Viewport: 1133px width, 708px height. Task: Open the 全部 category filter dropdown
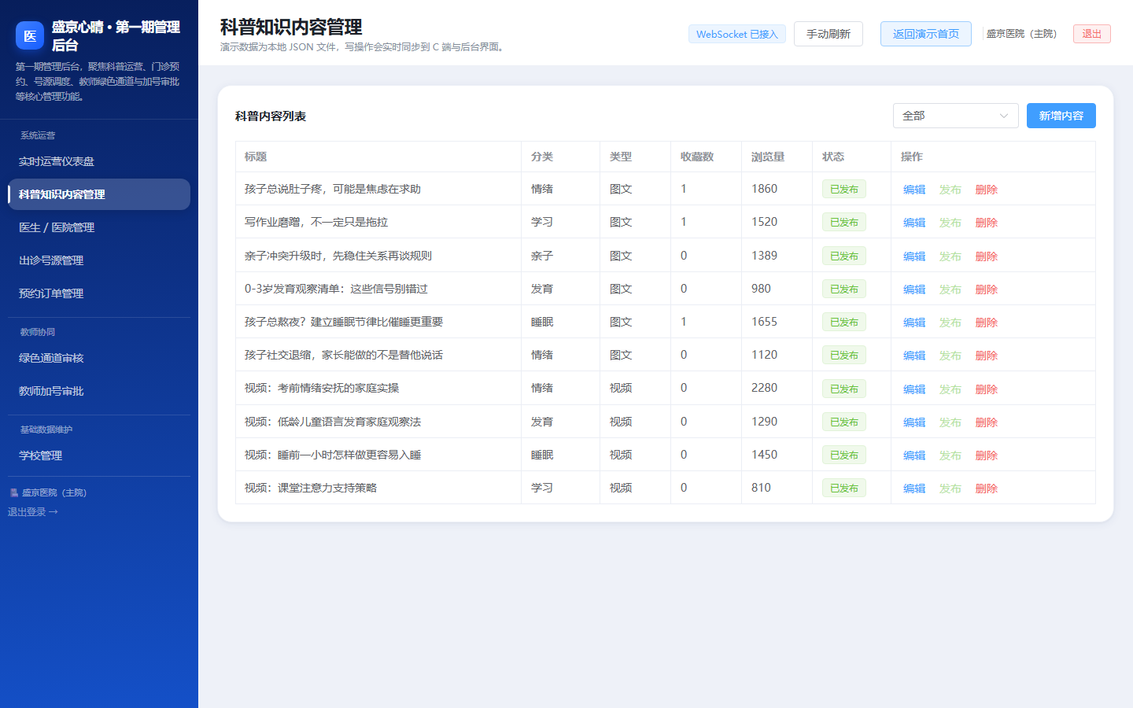(955, 116)
